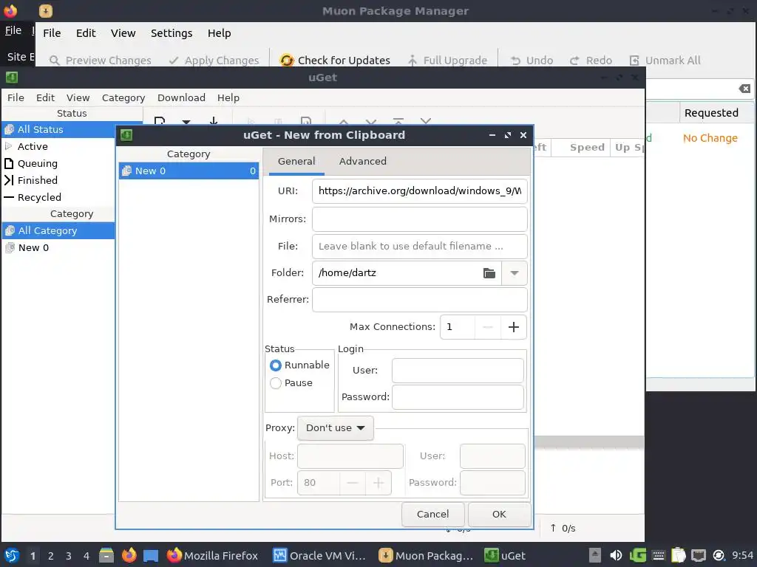
Task: Click the volume speaker tray icon
Action: [616, 555]
